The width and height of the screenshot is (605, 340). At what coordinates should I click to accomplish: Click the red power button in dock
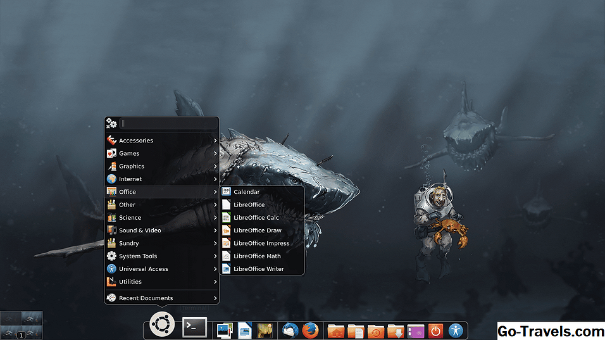click(x=435, y=331)
